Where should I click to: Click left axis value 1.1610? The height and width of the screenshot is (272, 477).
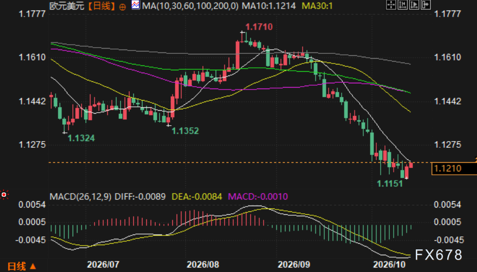32,57
